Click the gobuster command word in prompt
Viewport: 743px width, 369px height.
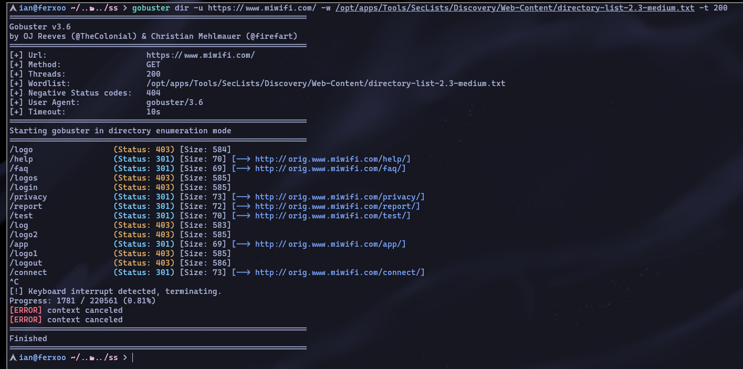pos(151,8)
